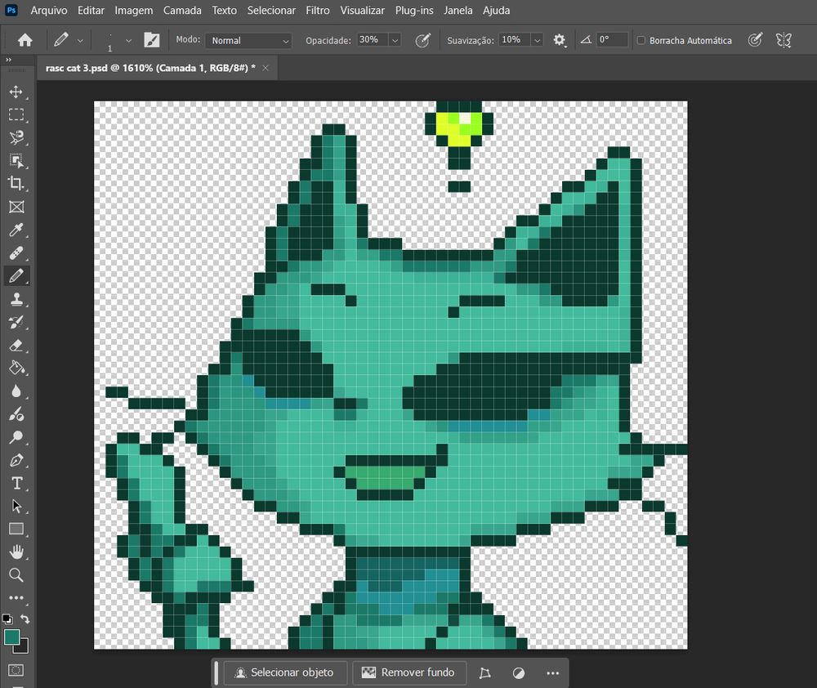Reset default foreground and background colors
The width and height of the screenshot is (817, 688).
[x=7, y=619]
